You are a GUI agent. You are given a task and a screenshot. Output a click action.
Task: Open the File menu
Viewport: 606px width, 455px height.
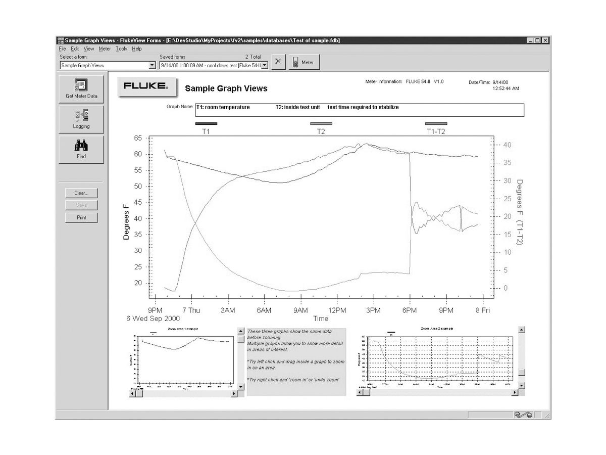click(62, 49)
